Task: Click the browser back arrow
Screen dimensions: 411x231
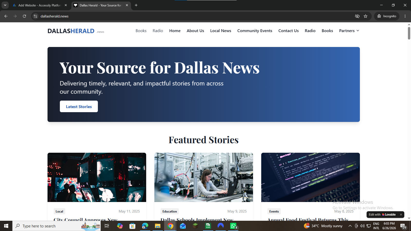Action: [6, 16]
